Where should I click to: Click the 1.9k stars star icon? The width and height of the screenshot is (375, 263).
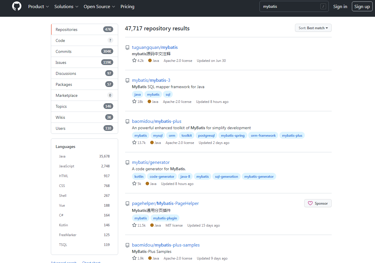134,258
